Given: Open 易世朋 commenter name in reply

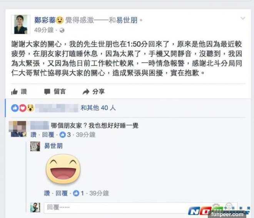Looking at the screenshot, I should pyautogui.click(x=53, y=146).
